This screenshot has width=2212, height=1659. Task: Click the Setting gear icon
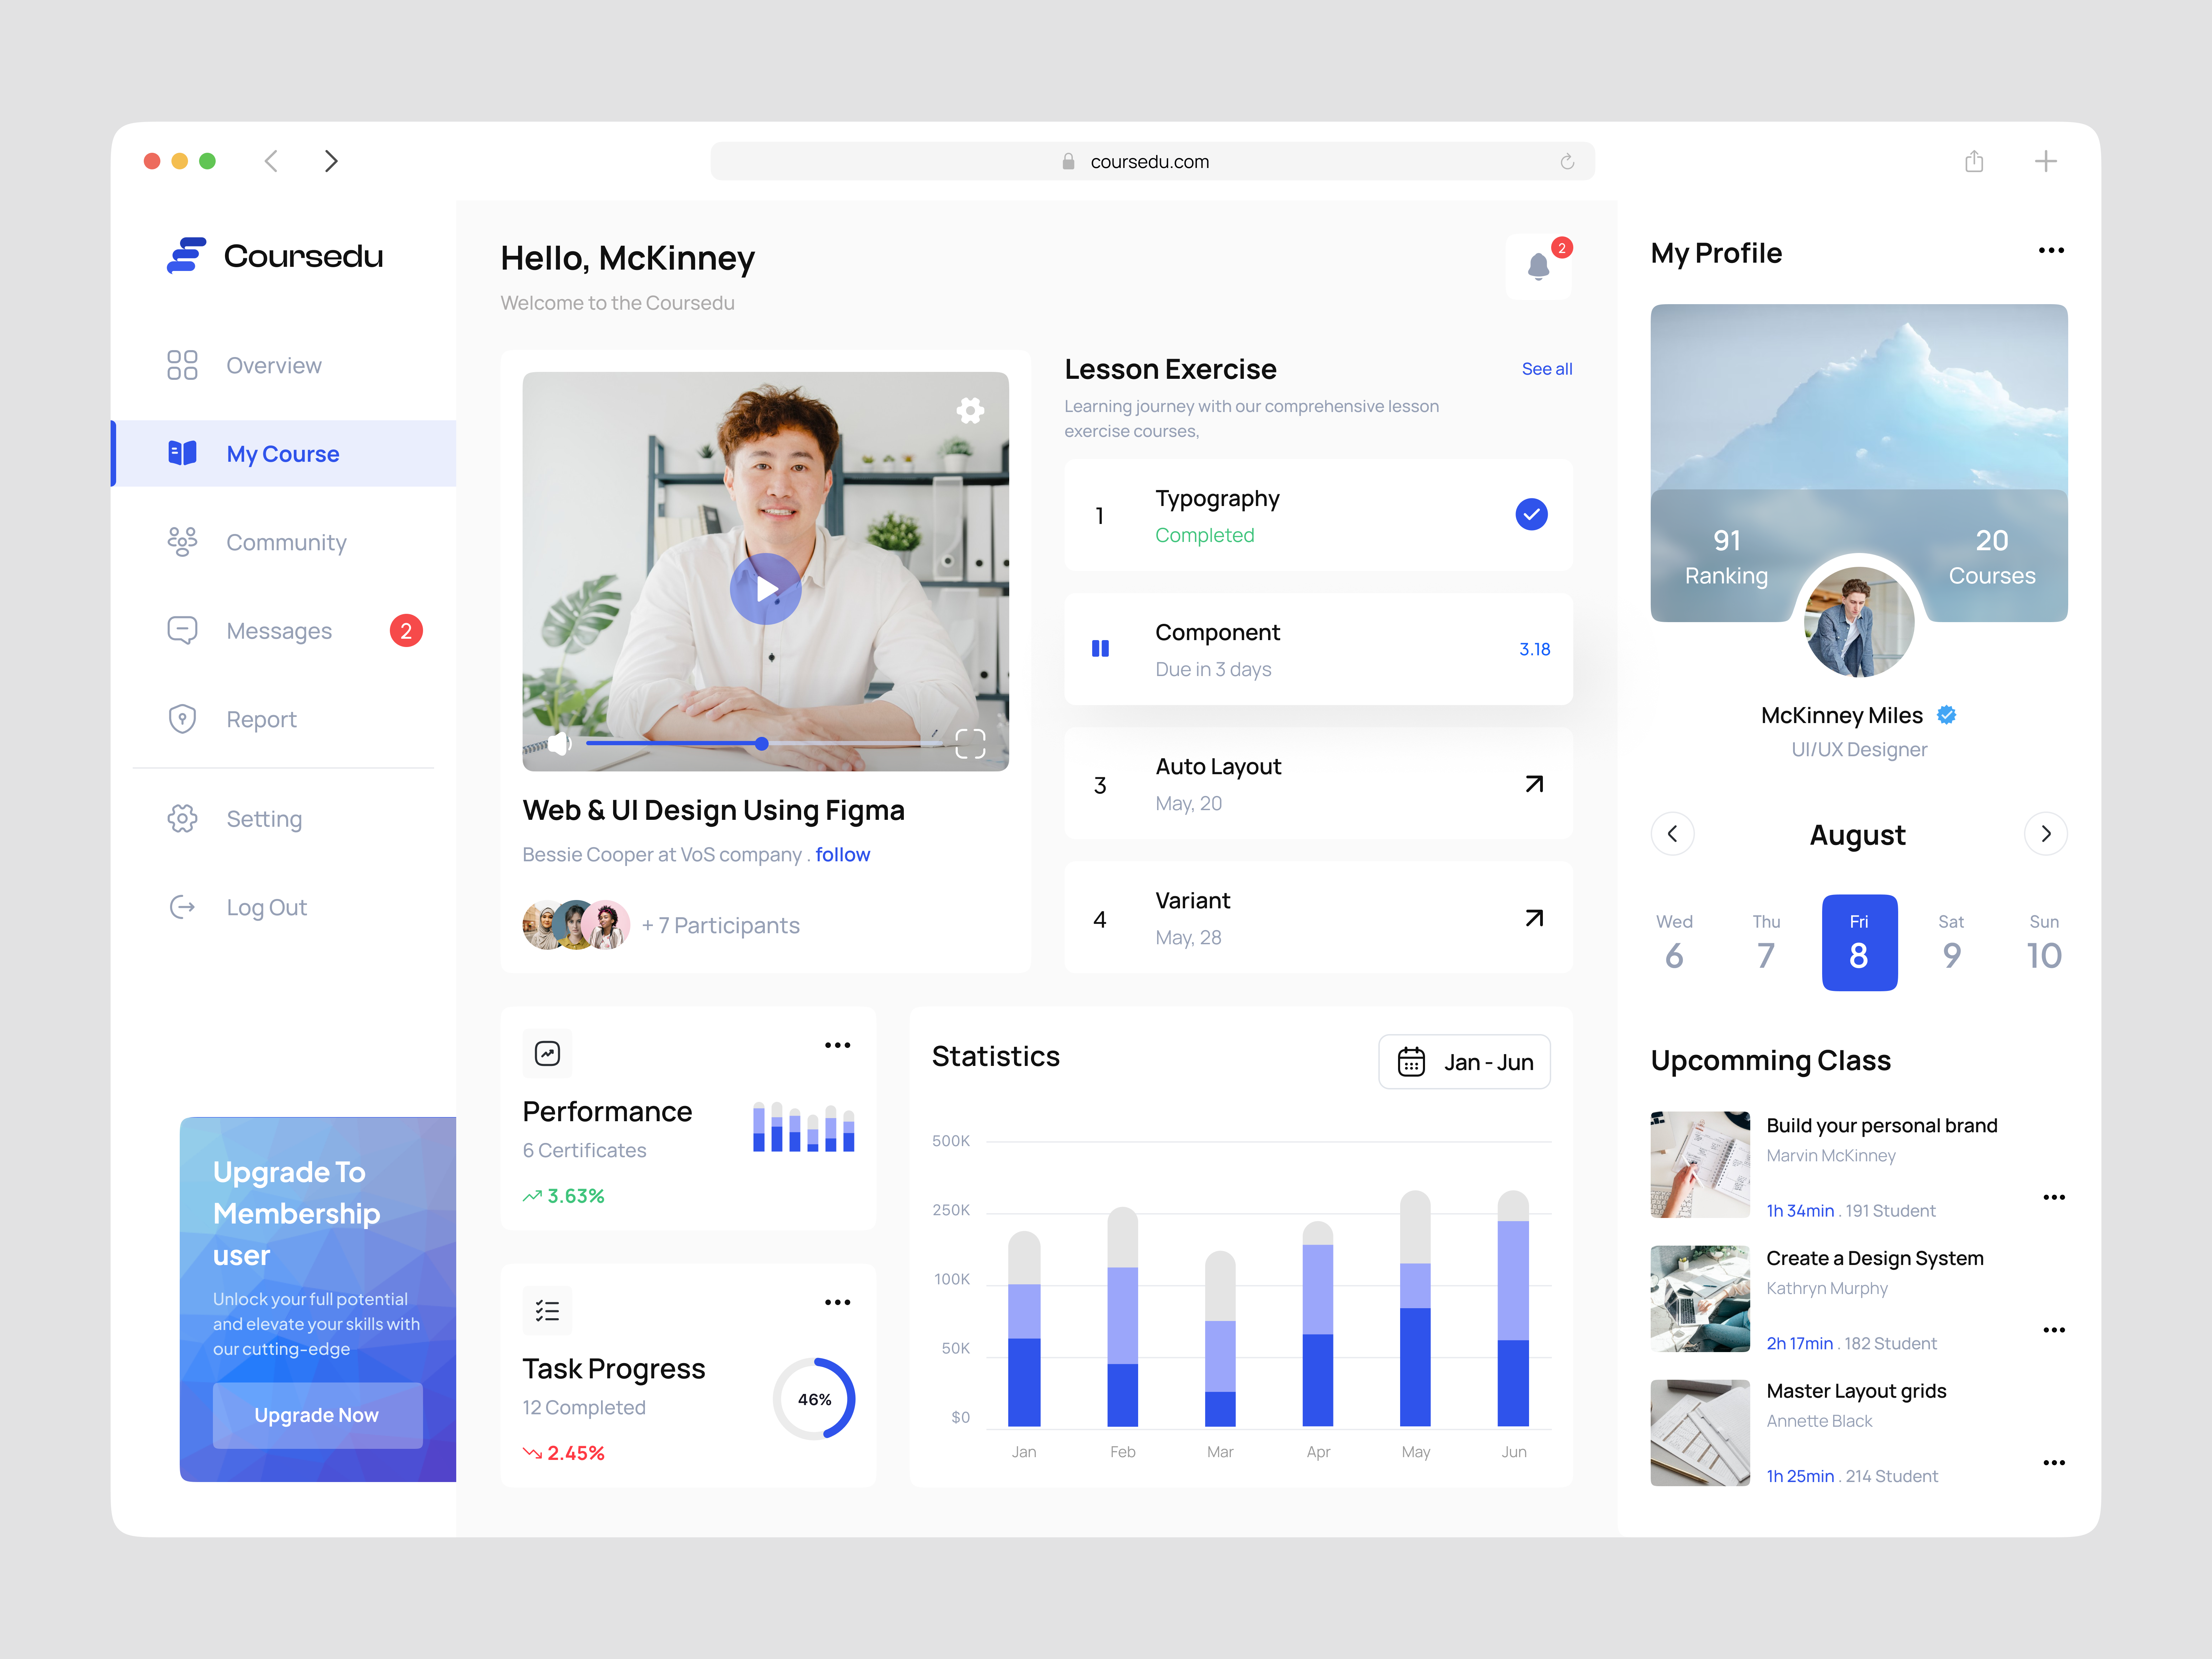pos(182,818)
